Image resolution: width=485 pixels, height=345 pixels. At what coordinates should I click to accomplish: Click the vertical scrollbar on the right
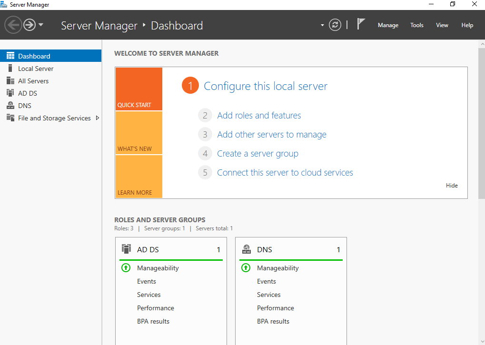[481, 124]
